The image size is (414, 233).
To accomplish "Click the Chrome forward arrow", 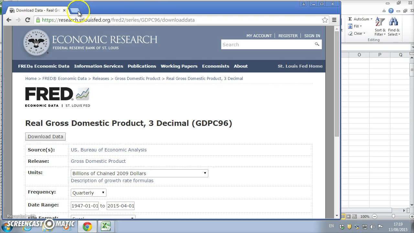I will (18, 20).
